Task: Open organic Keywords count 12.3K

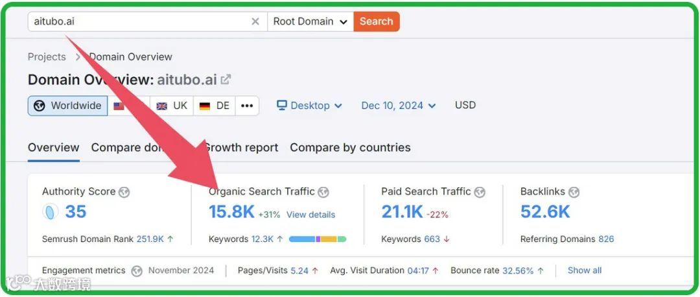Action: click(x=262, y=239)
